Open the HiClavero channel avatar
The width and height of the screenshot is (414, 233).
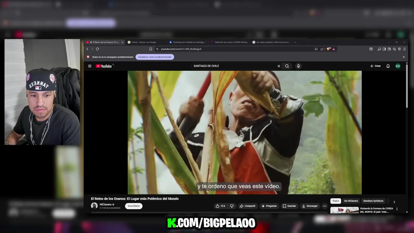click(94, 206)
